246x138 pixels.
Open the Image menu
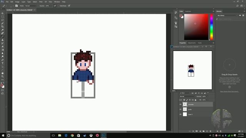(17, 2)
